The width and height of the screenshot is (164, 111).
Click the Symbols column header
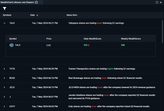tap(7, 15)
